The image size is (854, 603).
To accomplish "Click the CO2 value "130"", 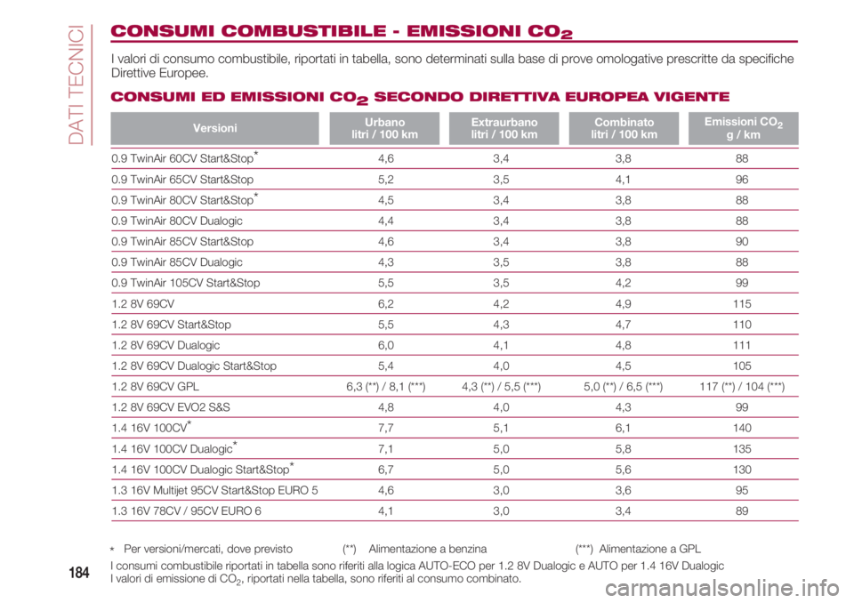I will point(742,470).
